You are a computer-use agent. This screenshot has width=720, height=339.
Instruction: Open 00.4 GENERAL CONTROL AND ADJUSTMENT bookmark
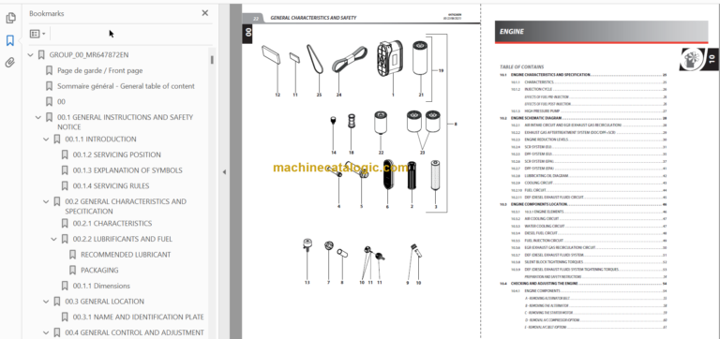tap(135, 333)
